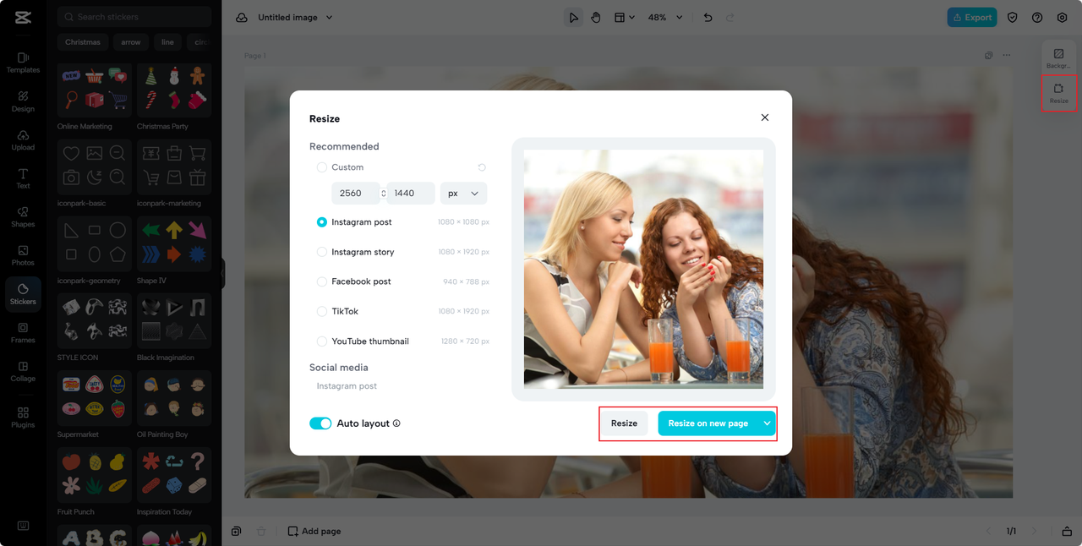Click the Auto layout info icon
The image size is (1082, 546).
(396, 423)
